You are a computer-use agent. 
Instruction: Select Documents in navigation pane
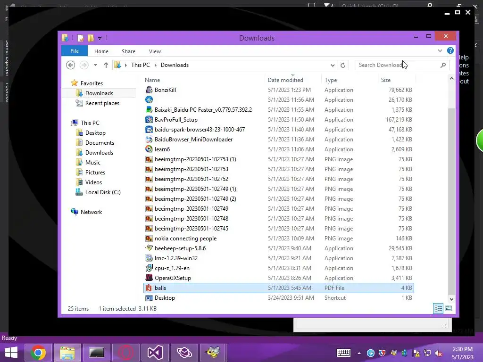tap(100, 142)
